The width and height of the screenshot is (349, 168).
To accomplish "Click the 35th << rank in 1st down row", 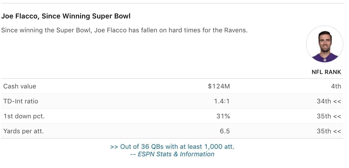I will pos(329,116).
